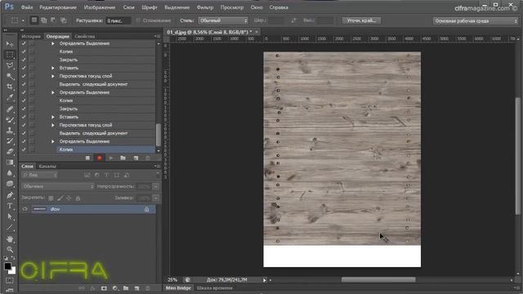Click Intersect with selection mode icon
The height and width of the screenshot is (294, 523).
[64, 20]
